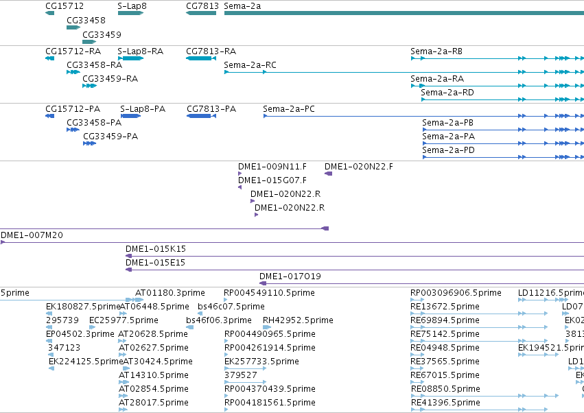The width and height of the screenshot is (584, 413).
Task: Select the bs46f06.3prime EST label
Action: 219,320
